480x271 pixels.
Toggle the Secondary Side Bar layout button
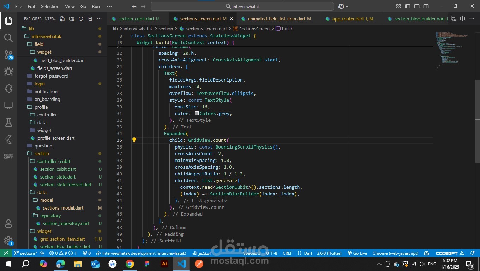[426, 6]
